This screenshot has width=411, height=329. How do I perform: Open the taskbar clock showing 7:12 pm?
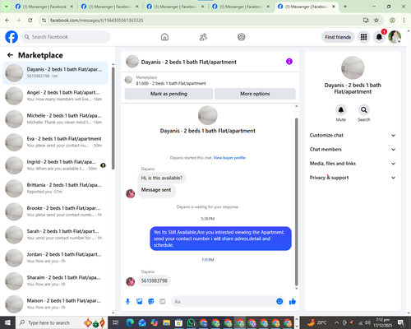[x=382, y=322]
